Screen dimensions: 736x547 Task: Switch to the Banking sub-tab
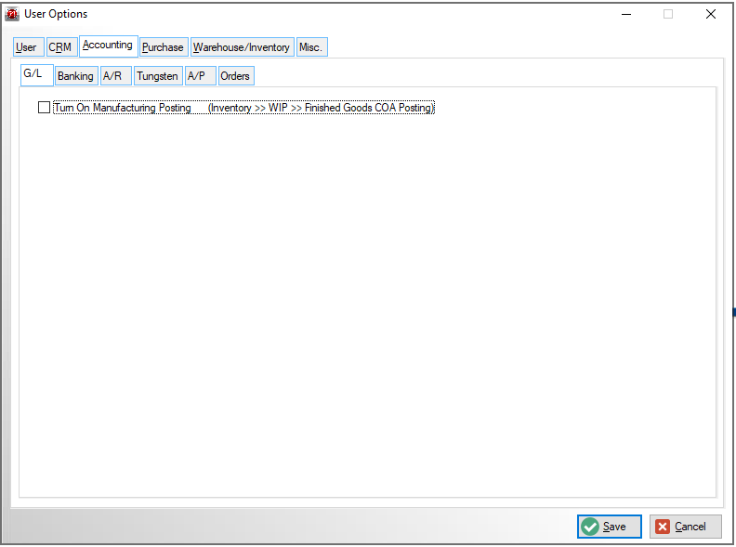[76, 76]
